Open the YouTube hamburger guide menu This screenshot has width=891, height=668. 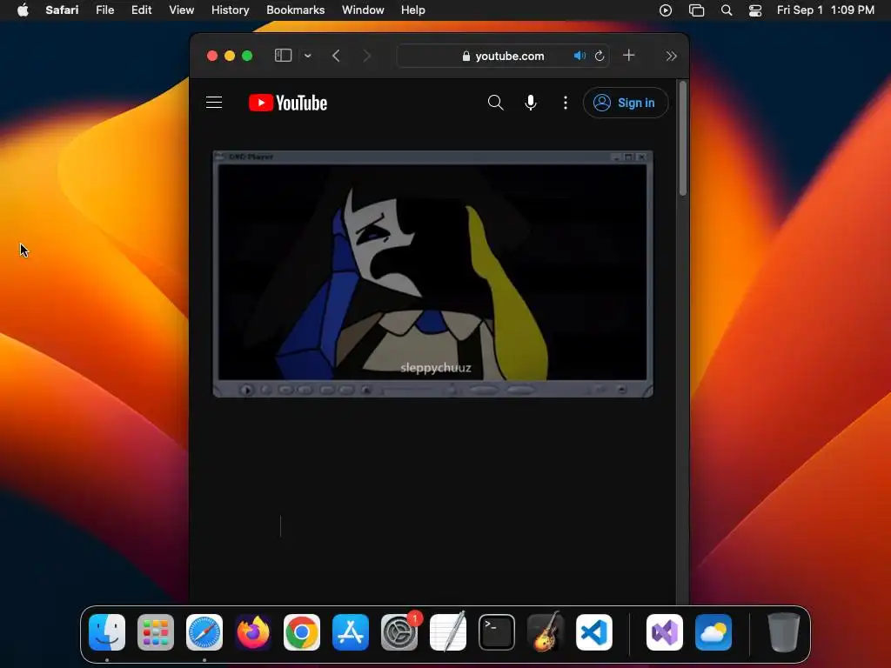tap(214, 103)
